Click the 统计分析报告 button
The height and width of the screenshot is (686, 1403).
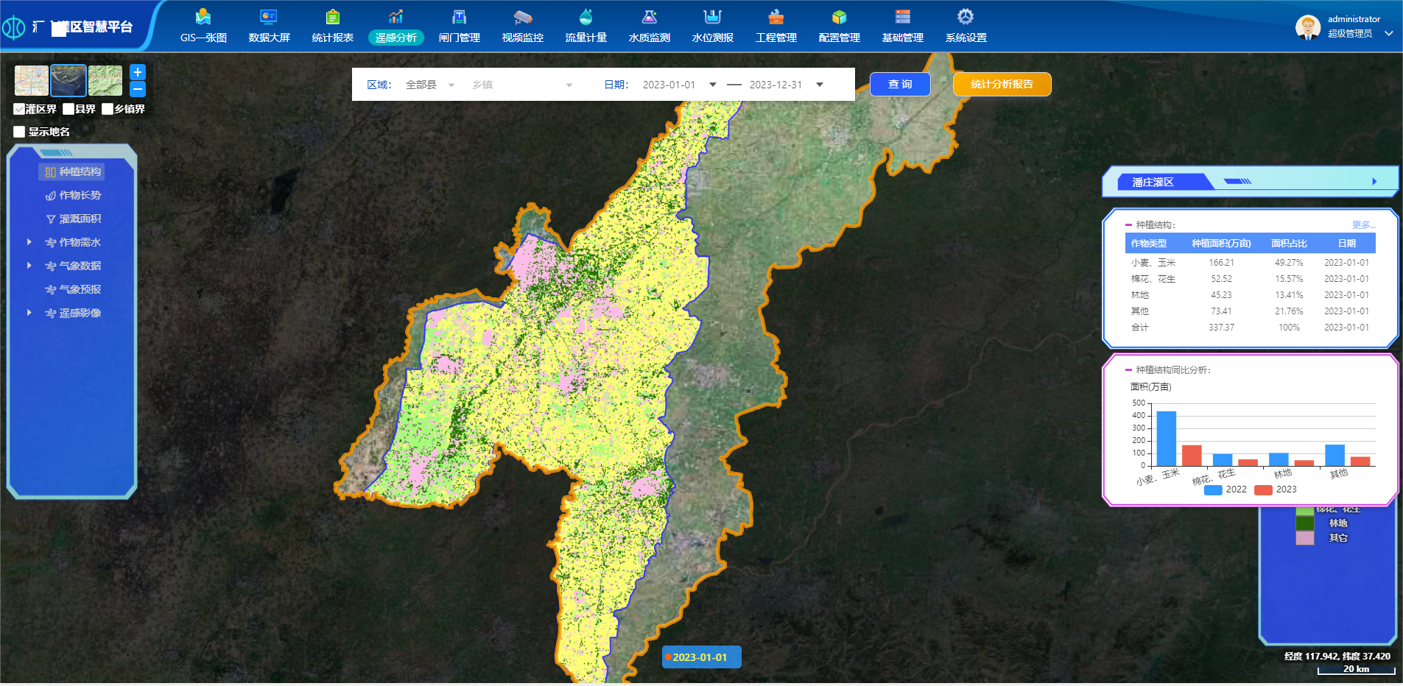(1002, 84)
